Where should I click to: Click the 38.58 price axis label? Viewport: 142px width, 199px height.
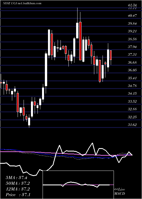click(x=132, y=39)
